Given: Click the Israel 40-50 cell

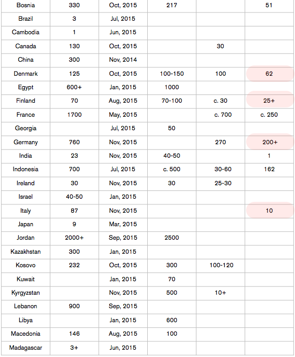Looking at the screenshot, I should (74, 197).
